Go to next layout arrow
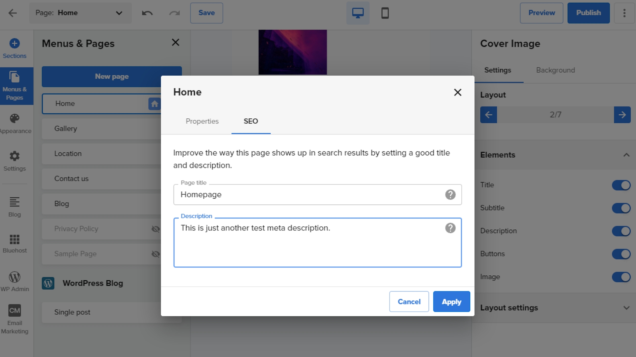The height and width of the screenshot is (357, 636). click(622, 115)
